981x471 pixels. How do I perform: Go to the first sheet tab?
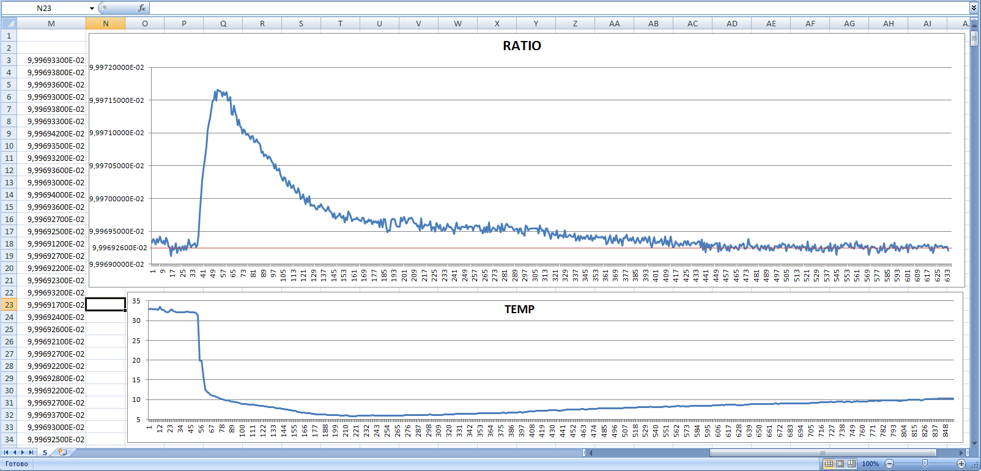pyautogui.click(x=6, y=453)
